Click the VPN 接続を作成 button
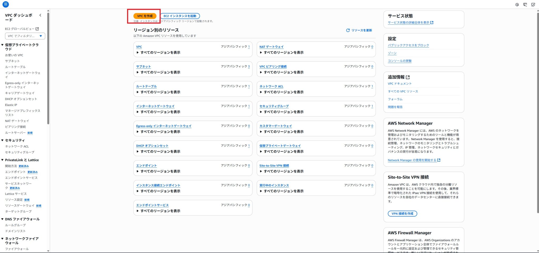 click(402, 214)
